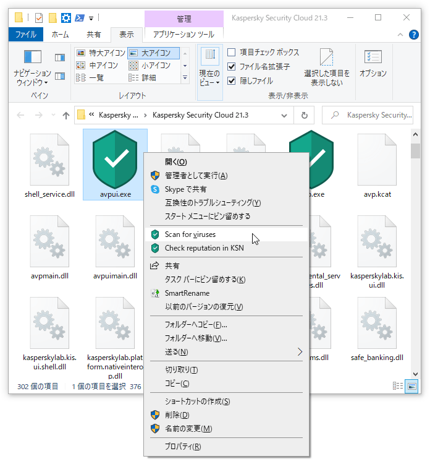This screenshot has height=464, width=430.
Task: Click the 選択した項目を表示しない icon
Action: point(327,57)
